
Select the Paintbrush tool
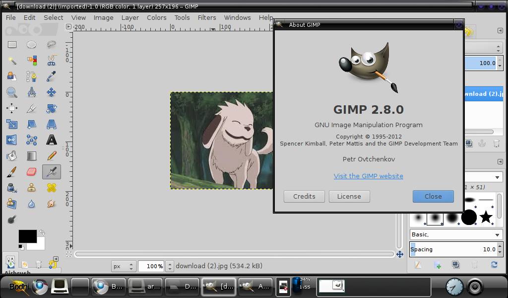[12, 172]
